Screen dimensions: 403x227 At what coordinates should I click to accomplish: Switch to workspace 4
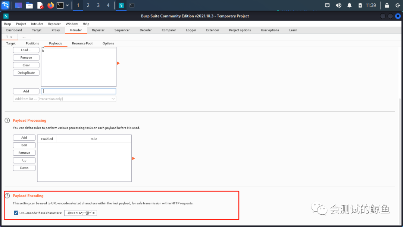pyautogui.click(x=108, y=5)
